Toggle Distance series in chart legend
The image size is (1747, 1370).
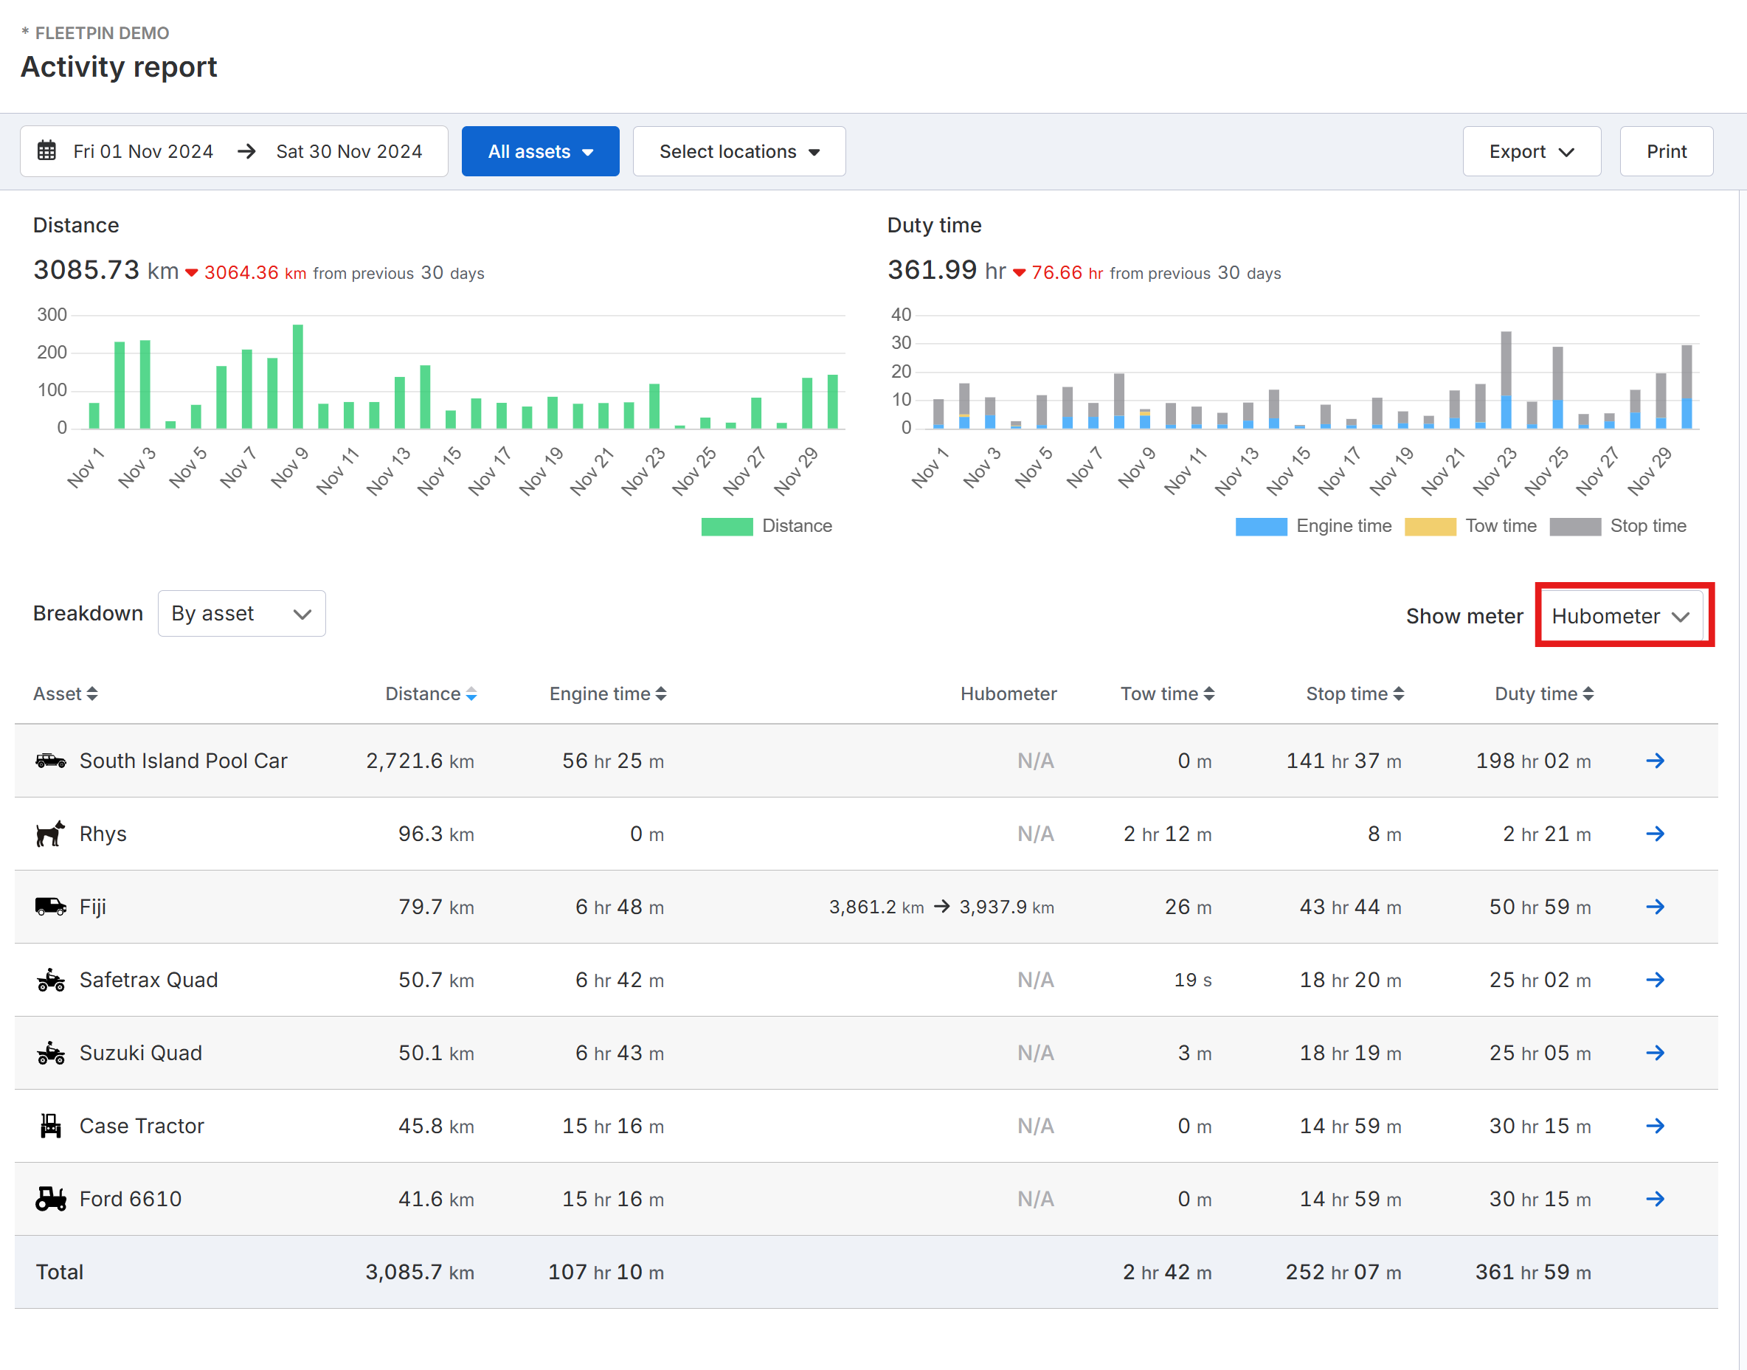(x=767, y=526)
